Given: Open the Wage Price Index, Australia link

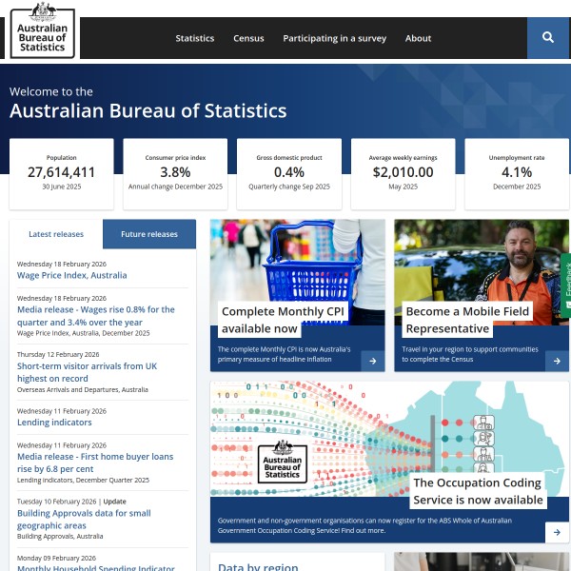Looking at the screenshot, I should coord(71,276).
